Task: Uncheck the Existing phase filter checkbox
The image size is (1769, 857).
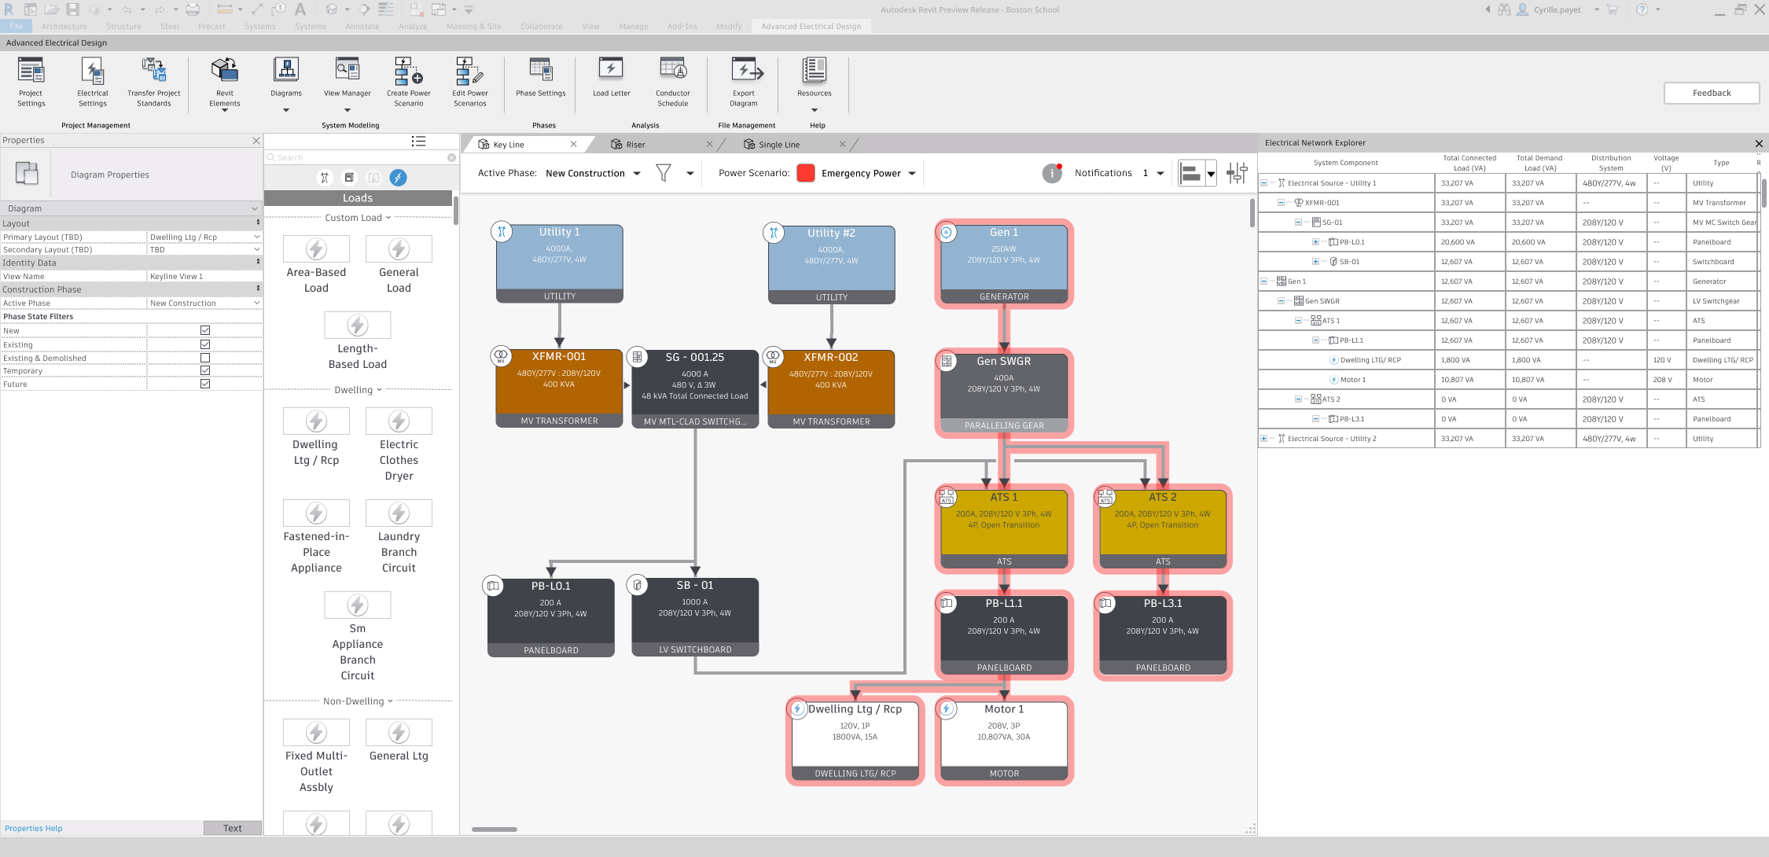Action: coord(205,344)
